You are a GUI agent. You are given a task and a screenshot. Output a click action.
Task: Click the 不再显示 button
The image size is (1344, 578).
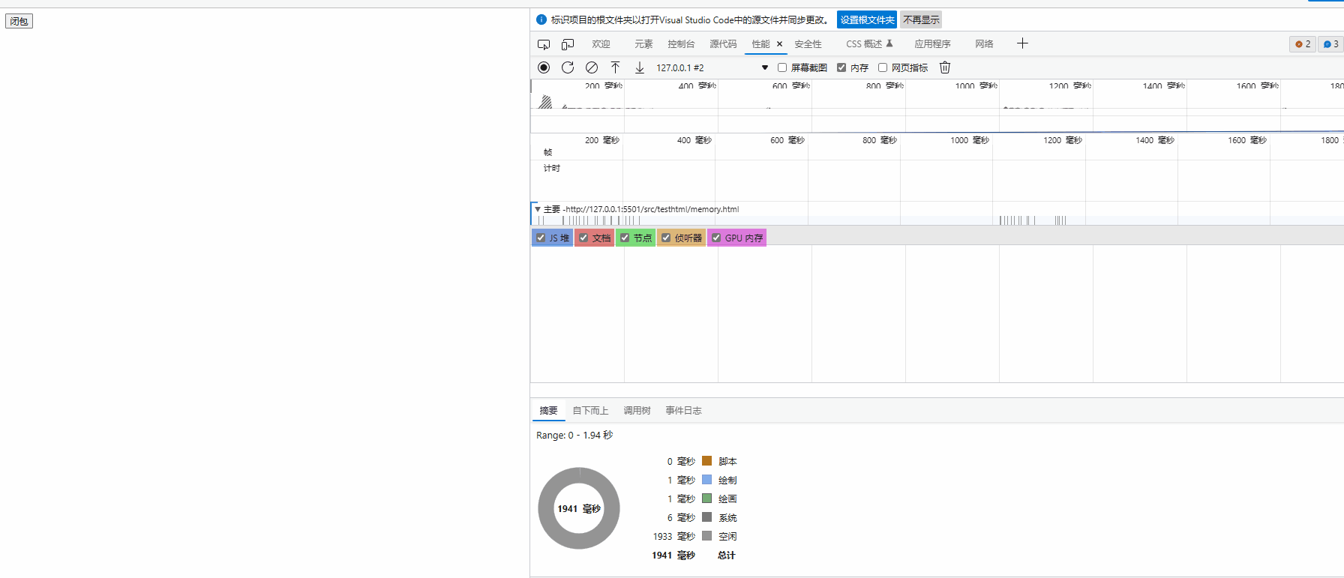pos(921,19)
